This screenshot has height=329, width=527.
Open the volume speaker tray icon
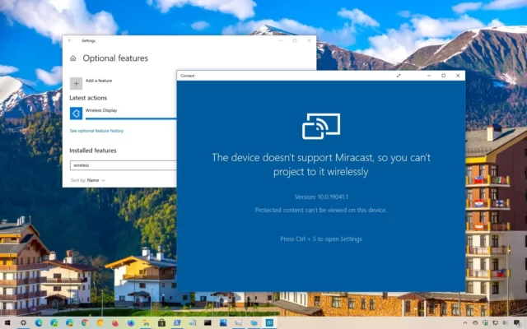pyautogui.click(x=505, y=323)
